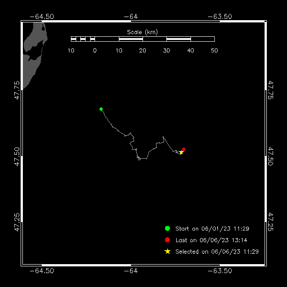Viewport: 287px width, 287px height.
Task: Click the right axis label '47.50'
Action: tap(270, 156)
